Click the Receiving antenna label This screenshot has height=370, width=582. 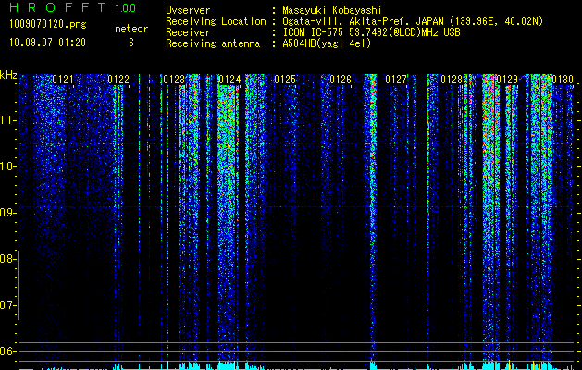click(213, 43)
